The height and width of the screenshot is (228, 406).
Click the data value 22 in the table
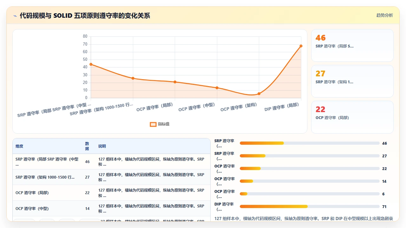[x=87, y=193]
